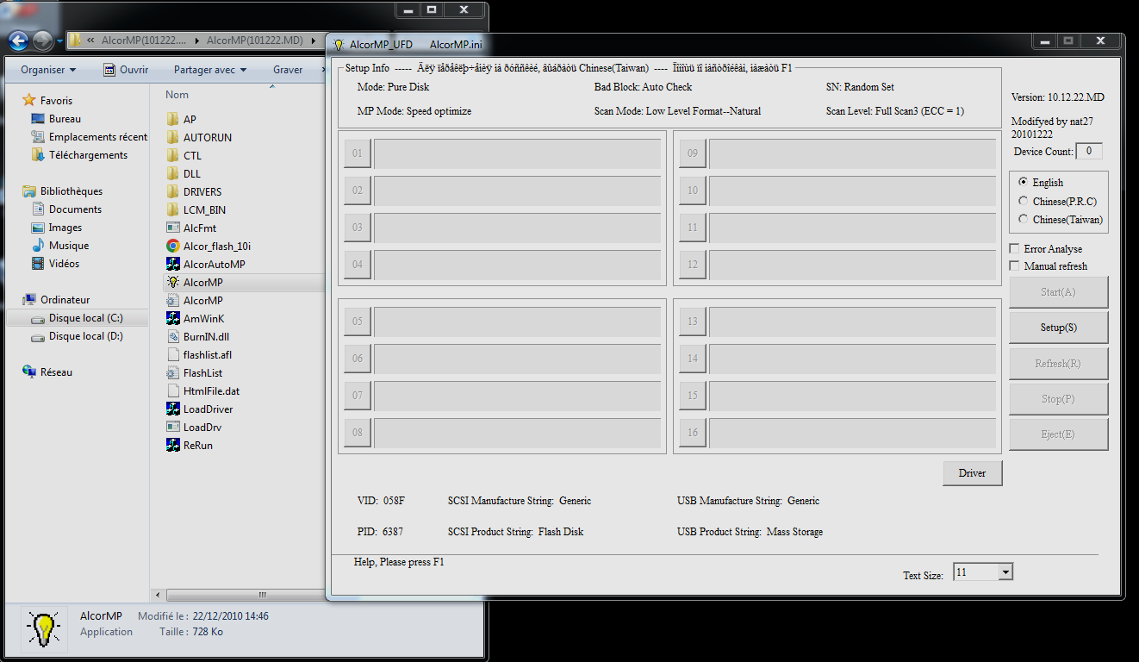
Task: Open the AP folder icon
Action: coord(172,119)
